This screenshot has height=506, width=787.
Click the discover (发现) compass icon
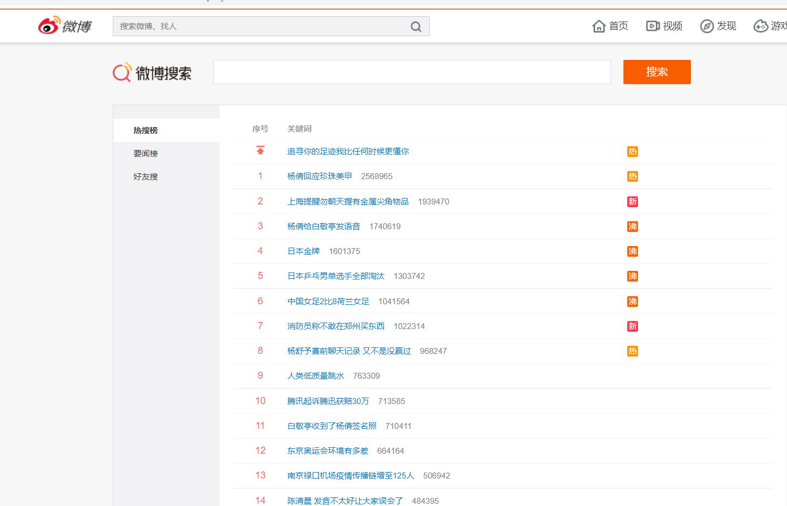[x=707, y=26]
